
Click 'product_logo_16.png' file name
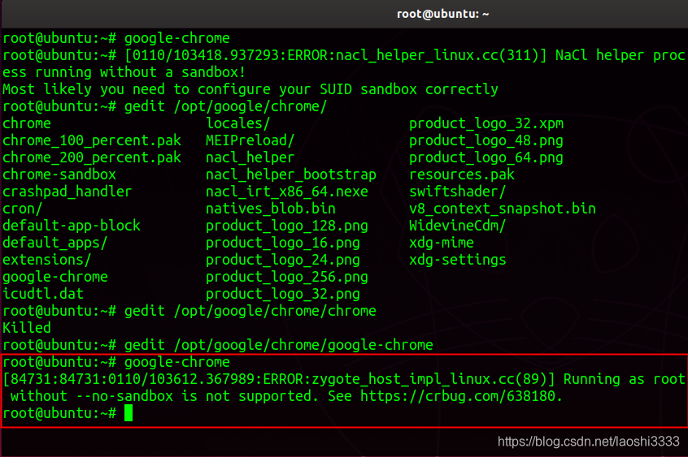tap(283, 244)
